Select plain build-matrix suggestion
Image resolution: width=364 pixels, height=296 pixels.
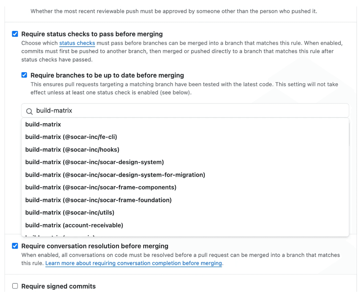185,124
